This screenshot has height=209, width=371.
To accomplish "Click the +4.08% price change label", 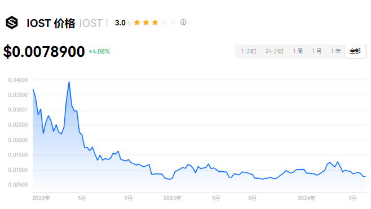I will pos(99,51).
